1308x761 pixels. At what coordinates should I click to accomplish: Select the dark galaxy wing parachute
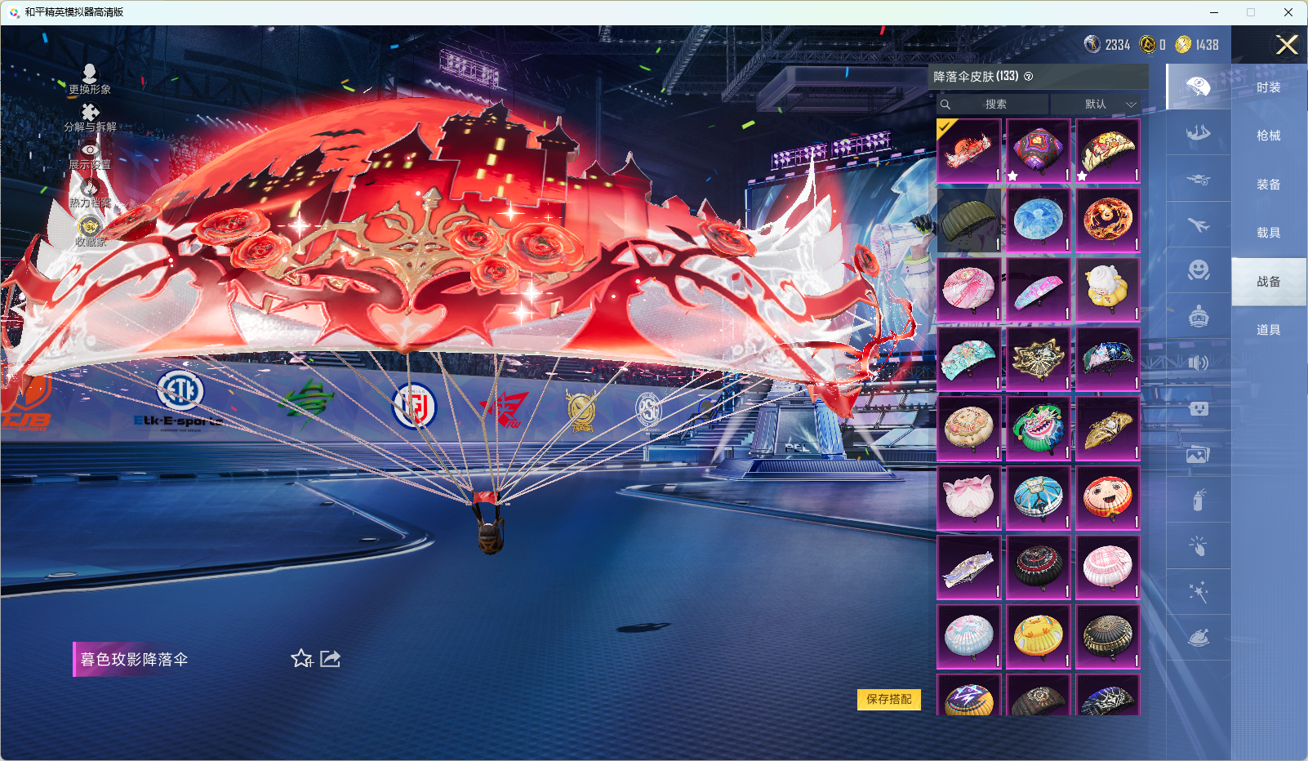coord(1108,359)
